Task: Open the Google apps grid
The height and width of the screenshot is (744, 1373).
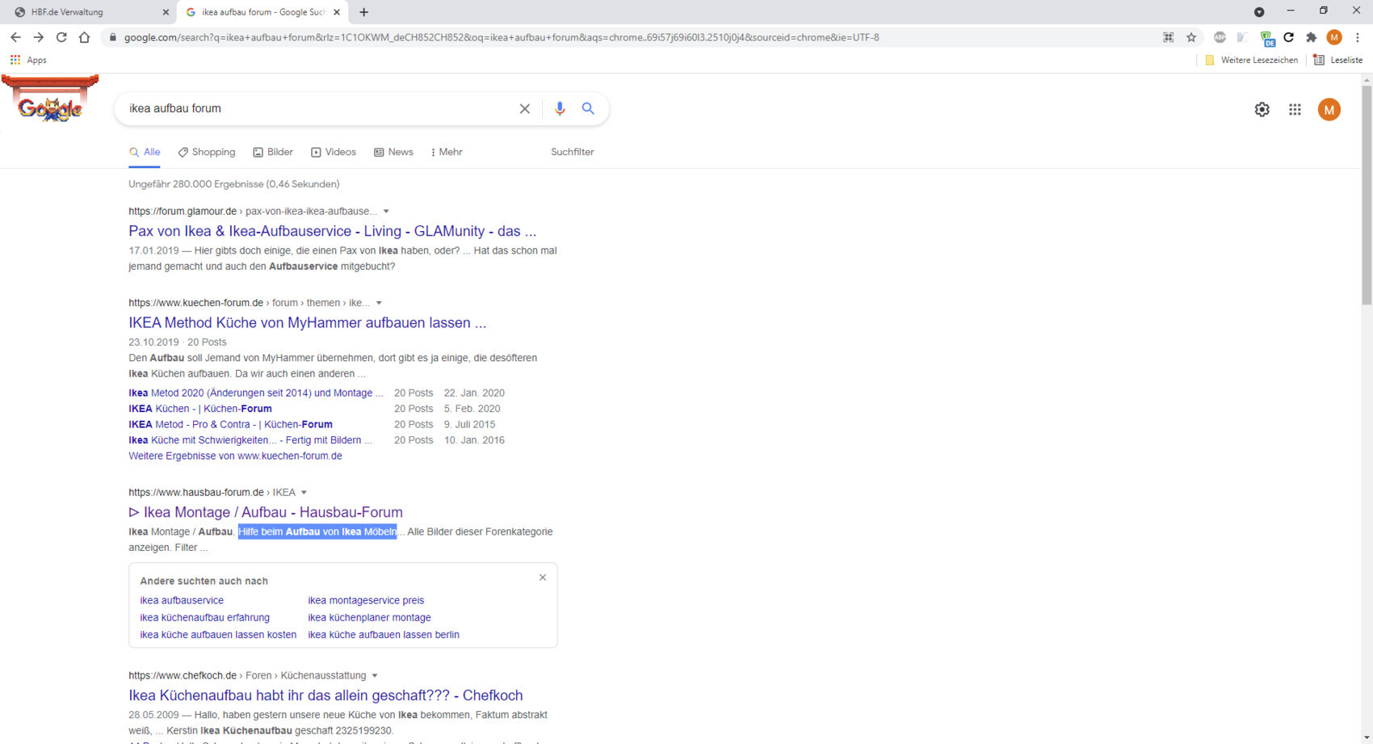Action: (x=1295, y=110)
